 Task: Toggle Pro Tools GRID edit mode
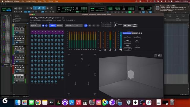[x=9, y=10]
